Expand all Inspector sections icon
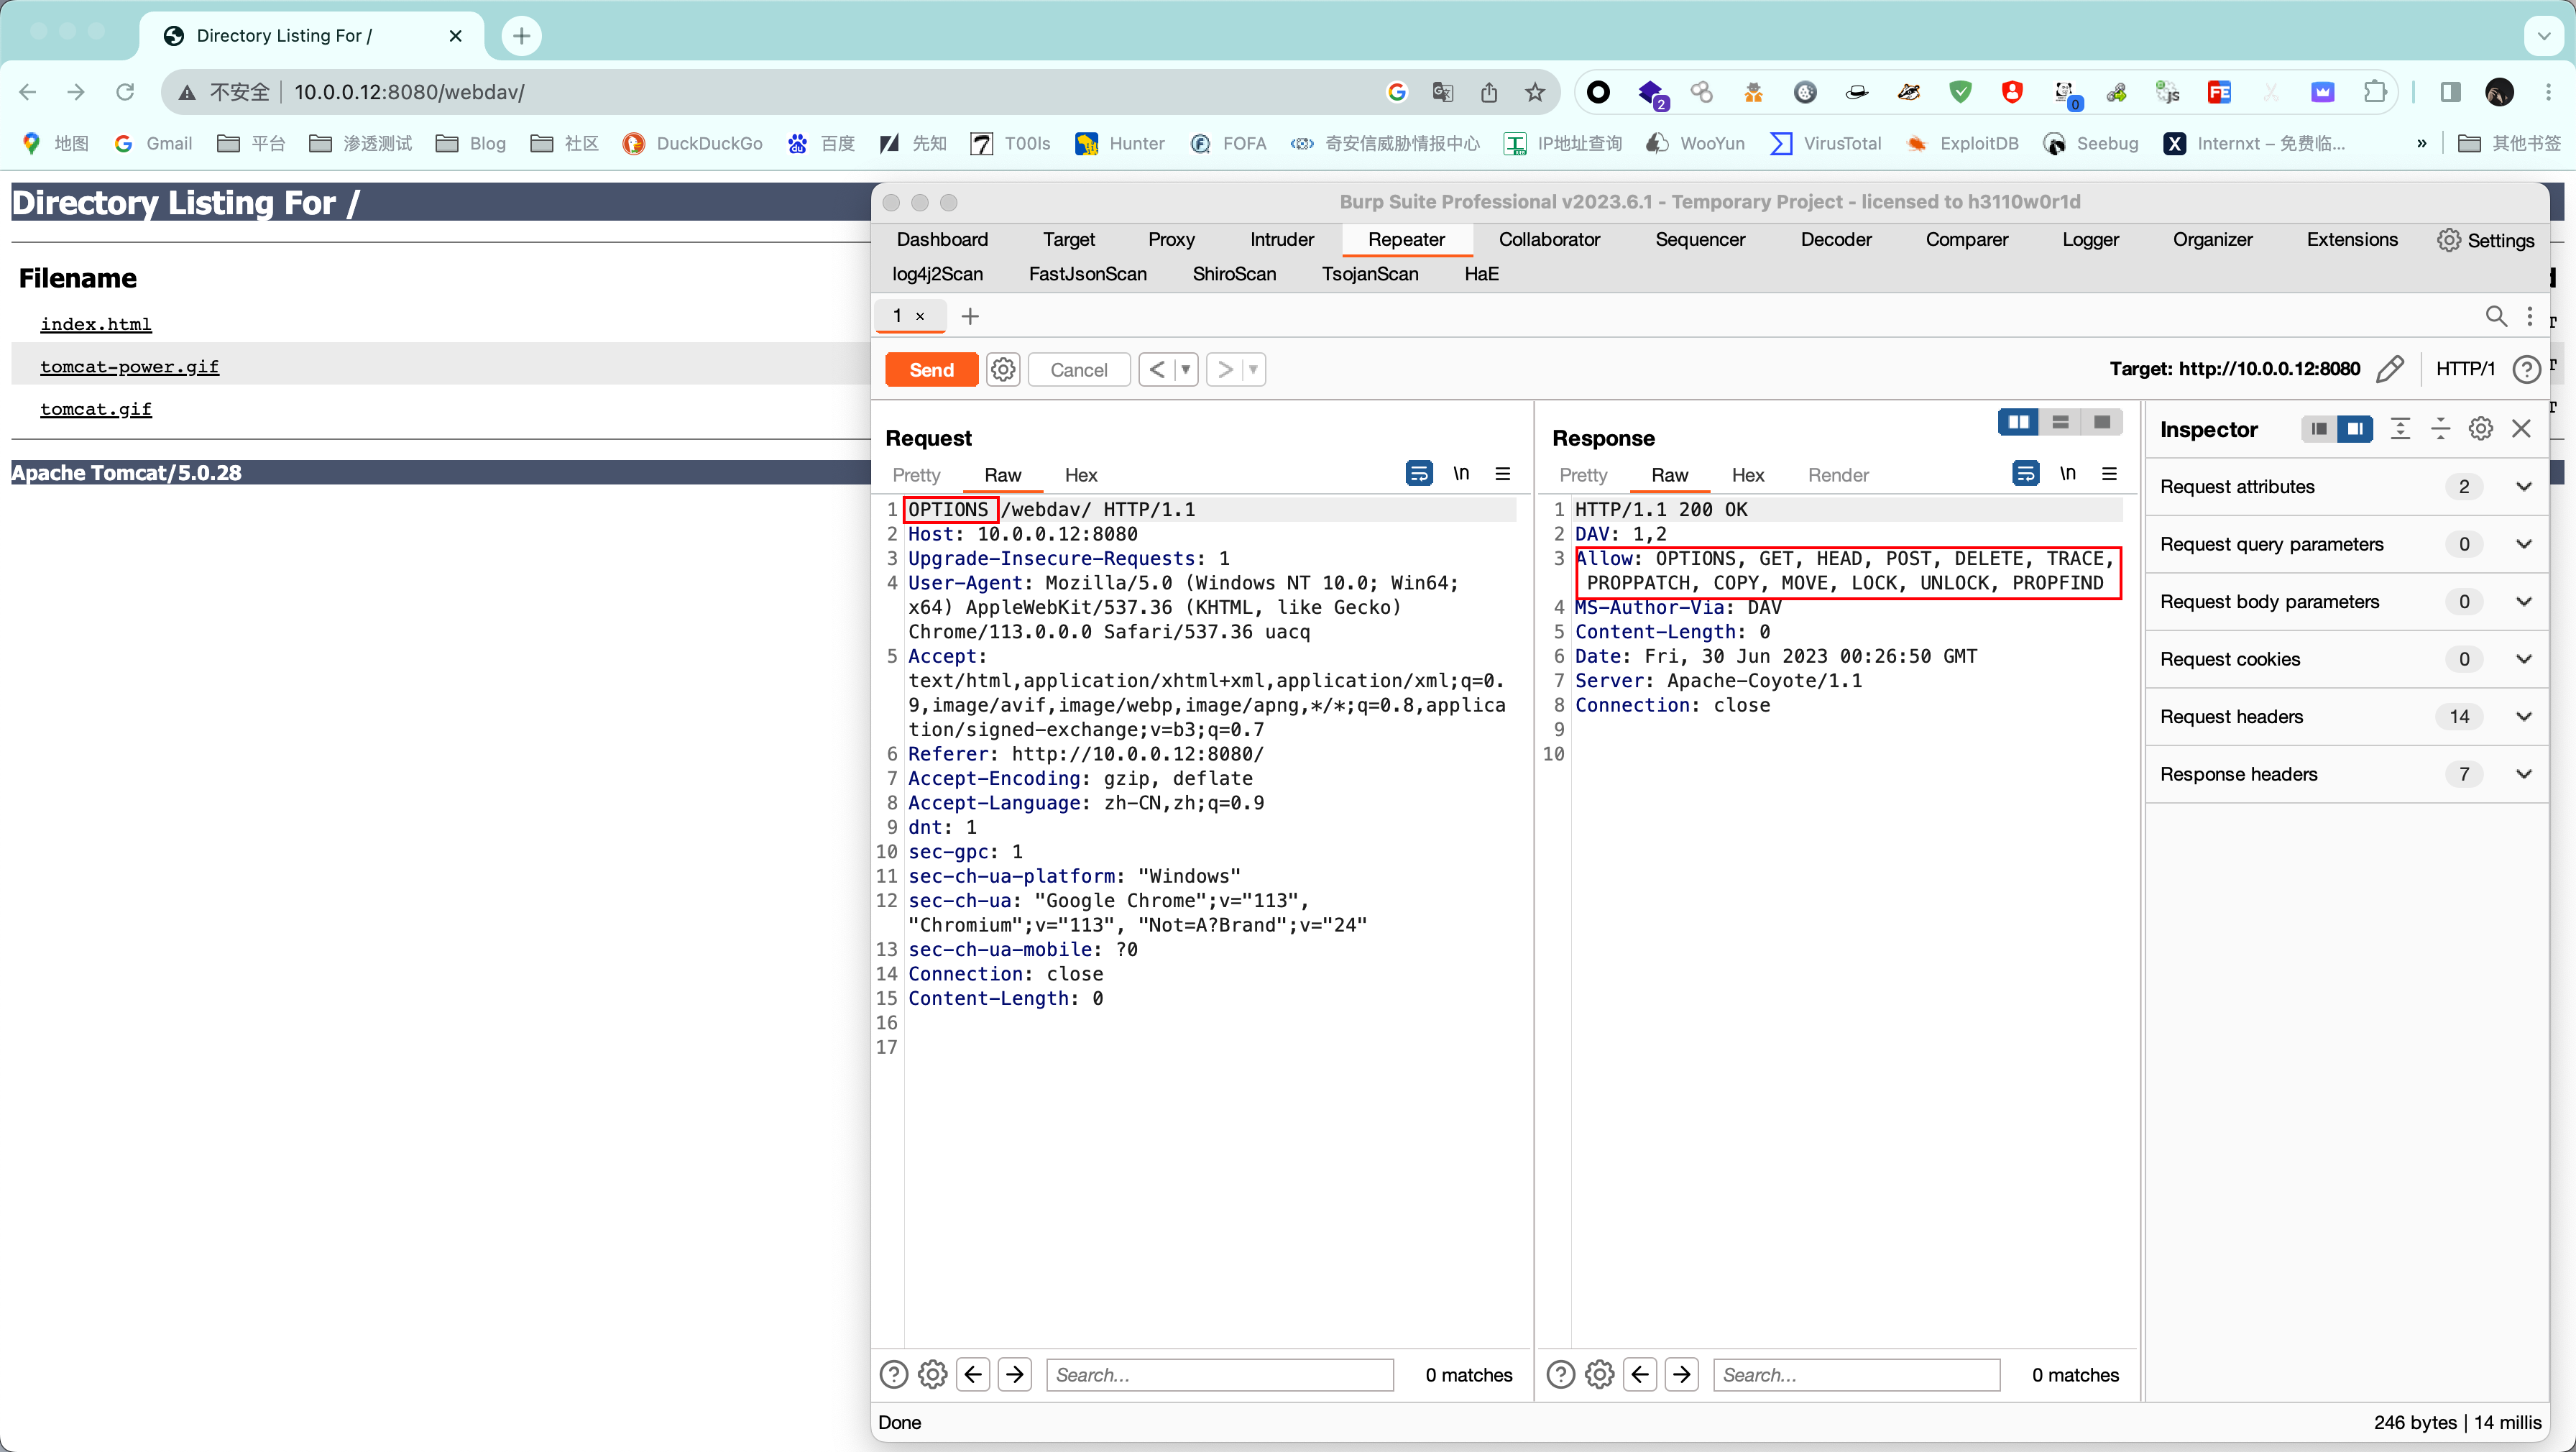The image size is (2576, 1452). pos(2400,429)
